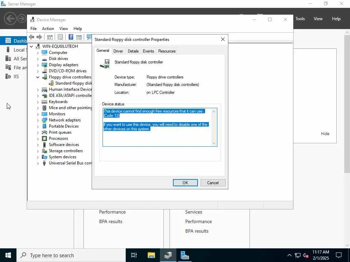
Task: Click the blue Help toolbar icon
Action: pyautogui.click(x=71, y=37)
